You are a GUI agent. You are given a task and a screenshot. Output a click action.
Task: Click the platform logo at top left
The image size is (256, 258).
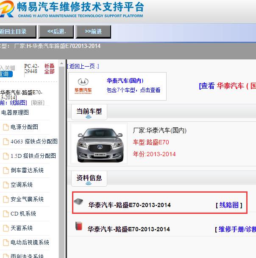point(7,9)
